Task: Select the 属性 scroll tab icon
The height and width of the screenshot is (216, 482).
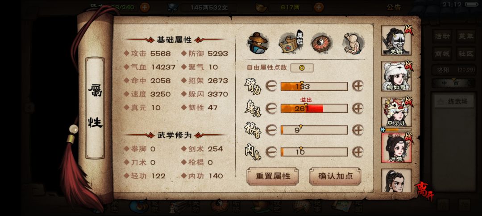Action: click(291, 43)
